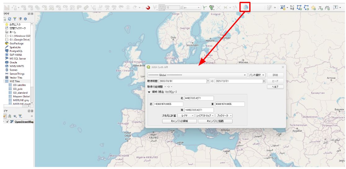Viewport: 346px width, 169px height.
Task: Select GSI_pale tile layer
Action: (18, 89)
